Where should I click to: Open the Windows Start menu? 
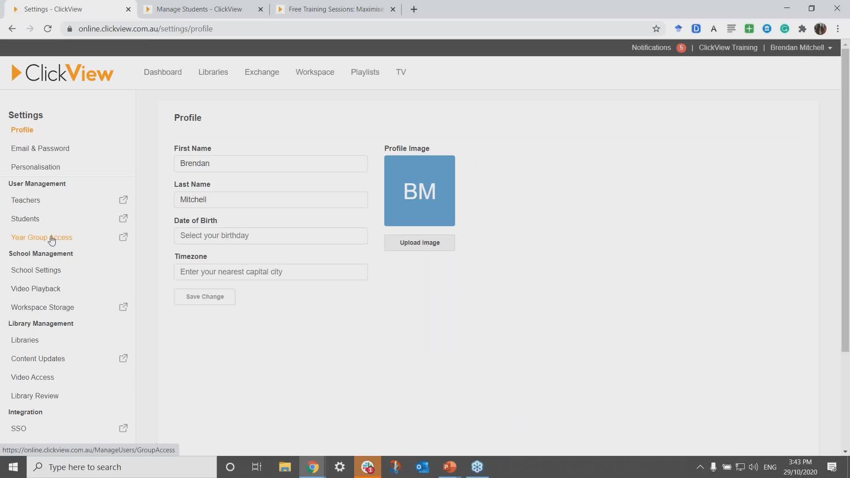pos(13,467)
